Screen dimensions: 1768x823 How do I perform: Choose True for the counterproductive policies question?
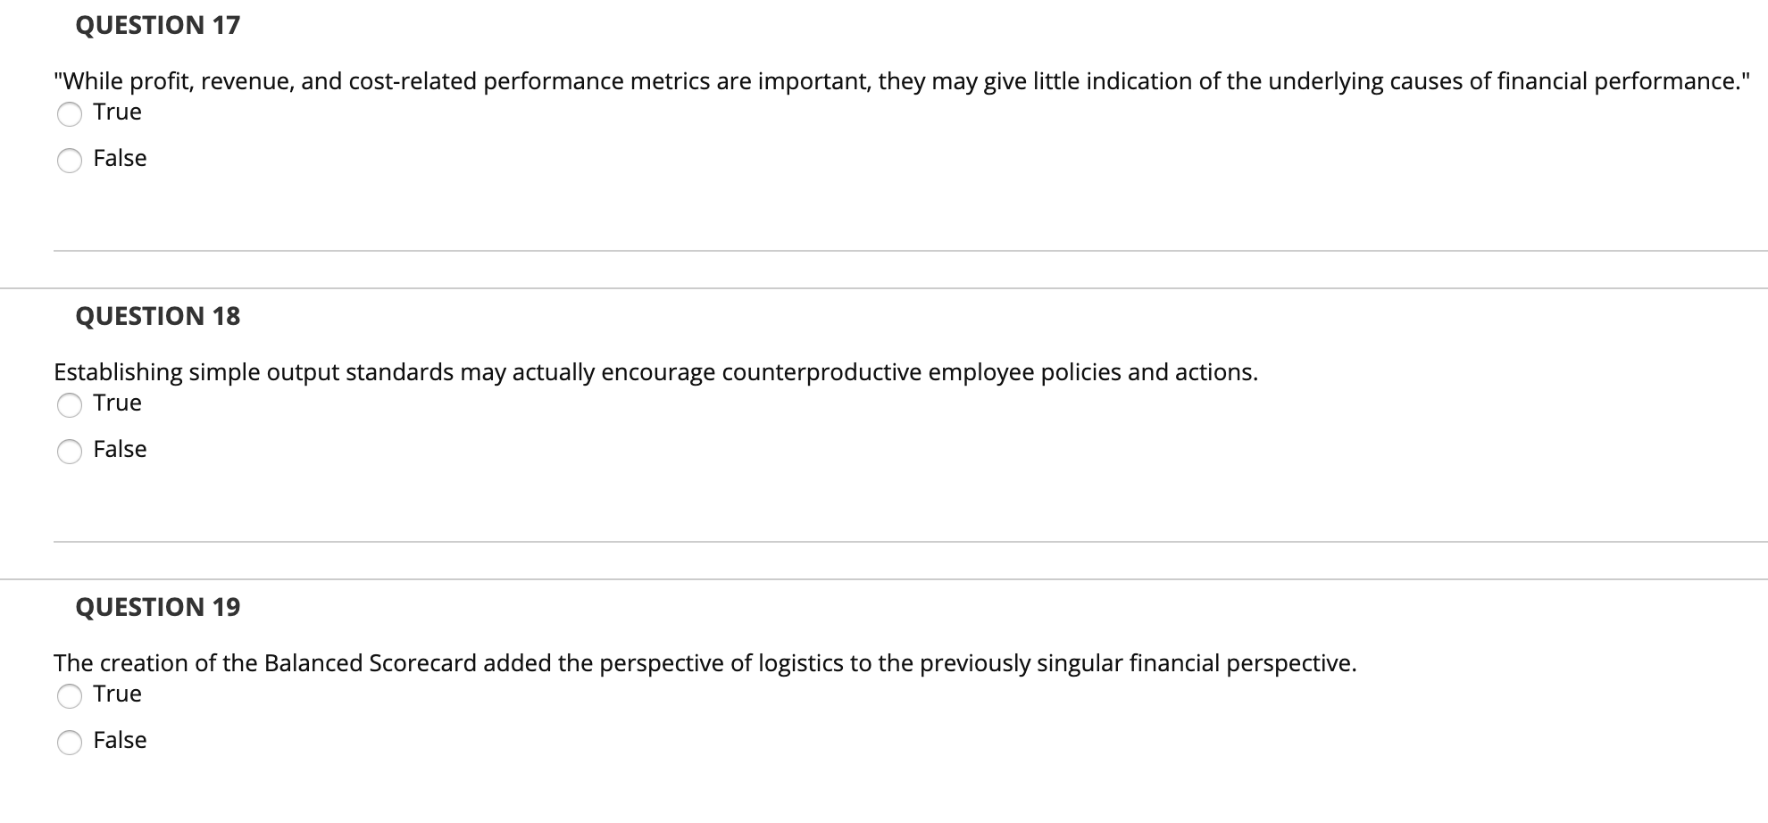coord(70,405)
